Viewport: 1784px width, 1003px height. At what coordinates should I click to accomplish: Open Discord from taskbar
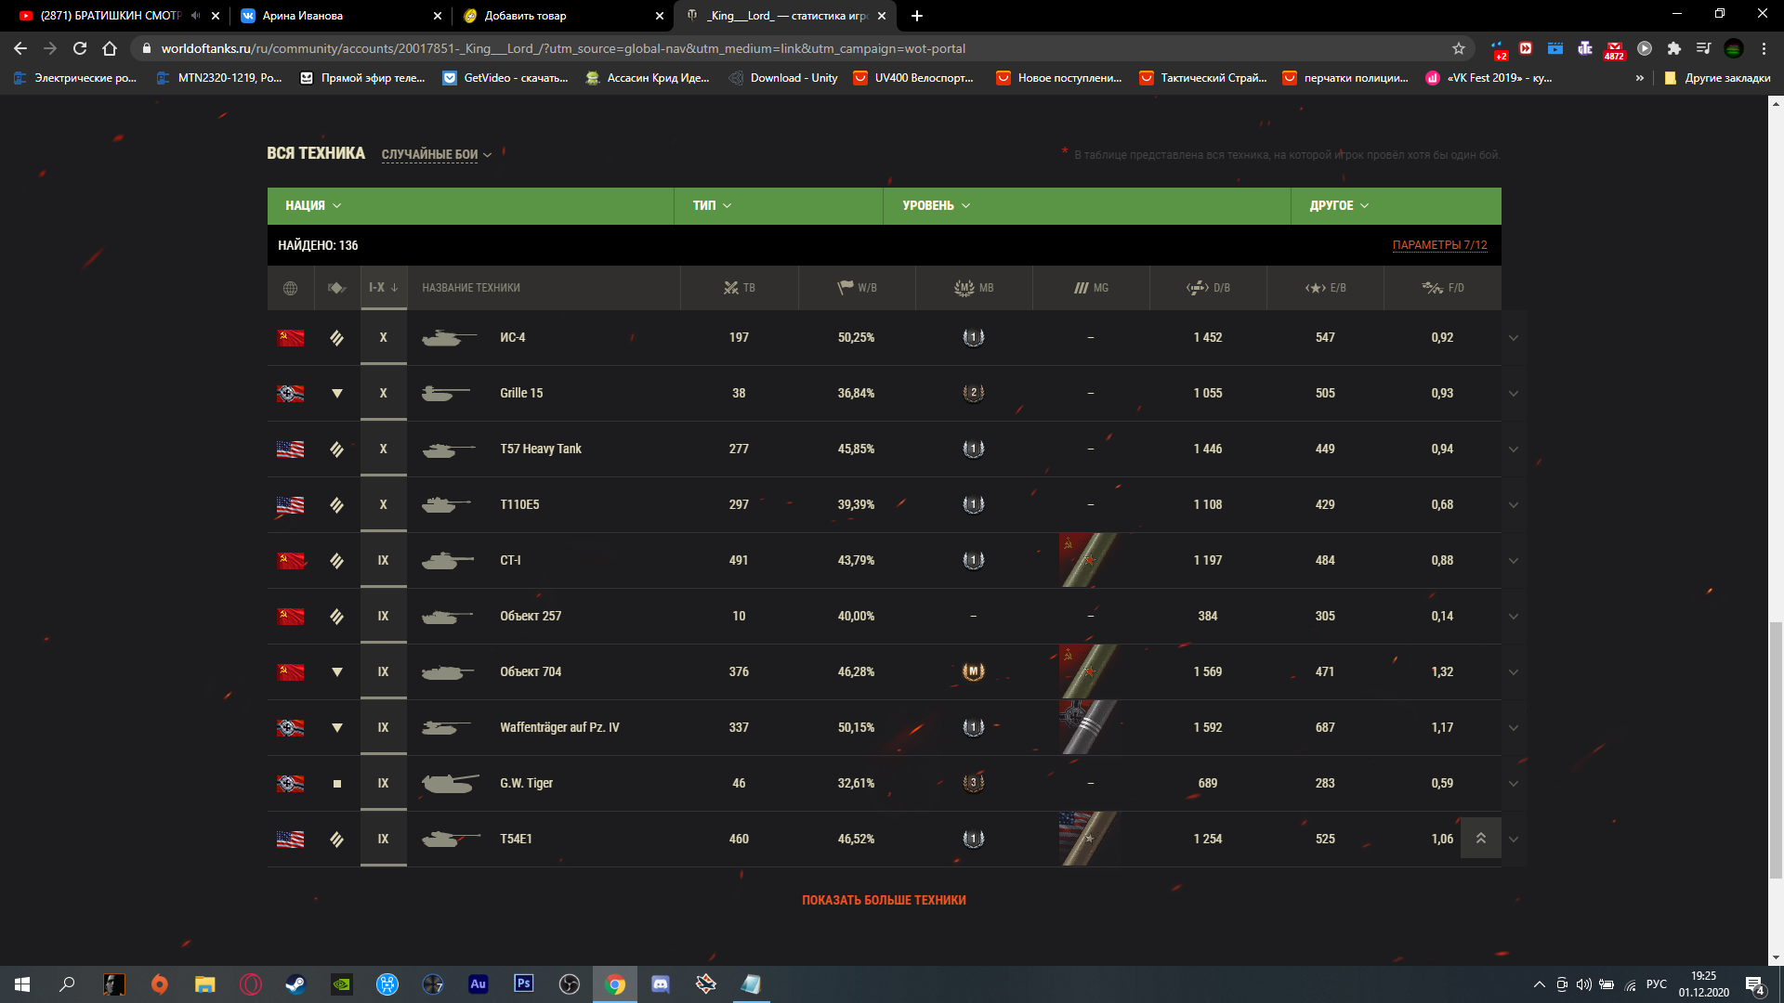click(x=661, y=984)
